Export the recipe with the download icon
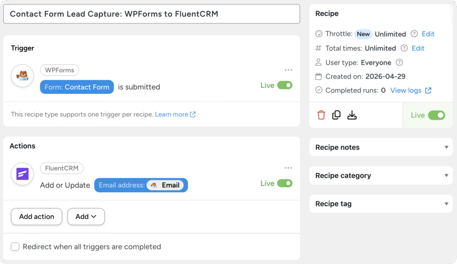This screenshot has height=264, width=457. 352,115
